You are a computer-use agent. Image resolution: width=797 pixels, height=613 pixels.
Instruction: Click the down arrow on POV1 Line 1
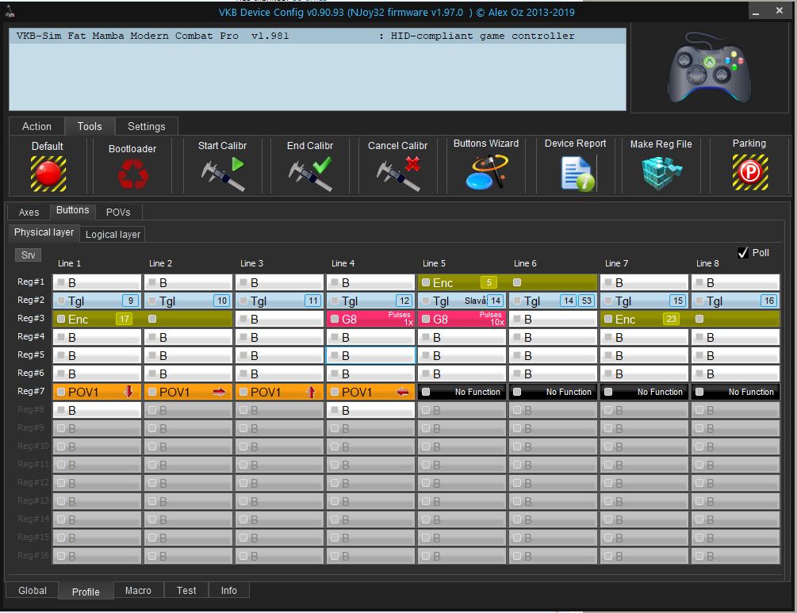pos(128,392)
